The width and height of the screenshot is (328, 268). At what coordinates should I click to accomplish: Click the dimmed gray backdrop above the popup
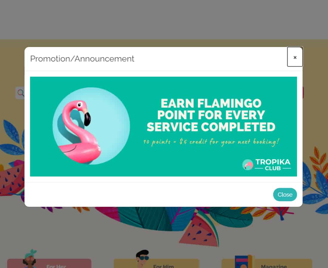click(x=164, y=20)
